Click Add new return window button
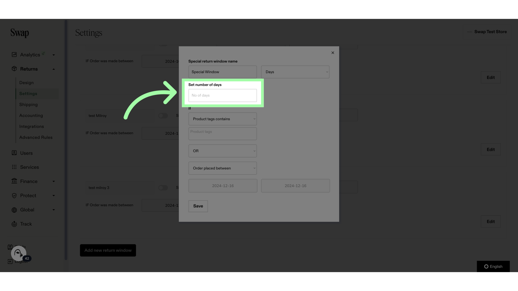518x291 pixels. tap(108, 250)
